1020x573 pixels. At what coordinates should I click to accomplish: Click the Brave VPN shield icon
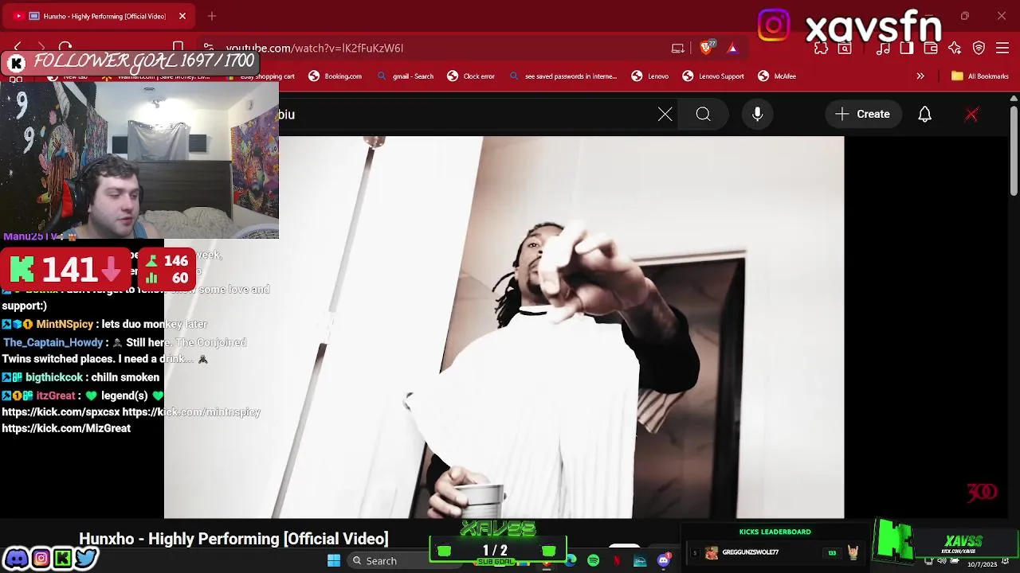click(x=979, y=49)
